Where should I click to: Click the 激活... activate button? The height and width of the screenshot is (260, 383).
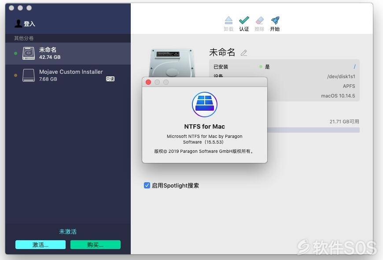[x=41, y=245]
